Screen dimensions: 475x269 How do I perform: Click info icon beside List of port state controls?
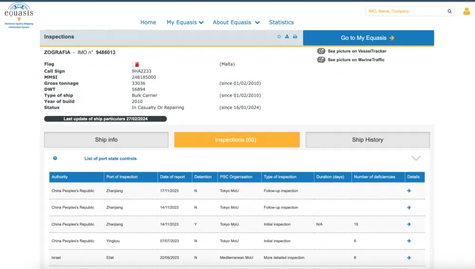click(x=55, y=158)
